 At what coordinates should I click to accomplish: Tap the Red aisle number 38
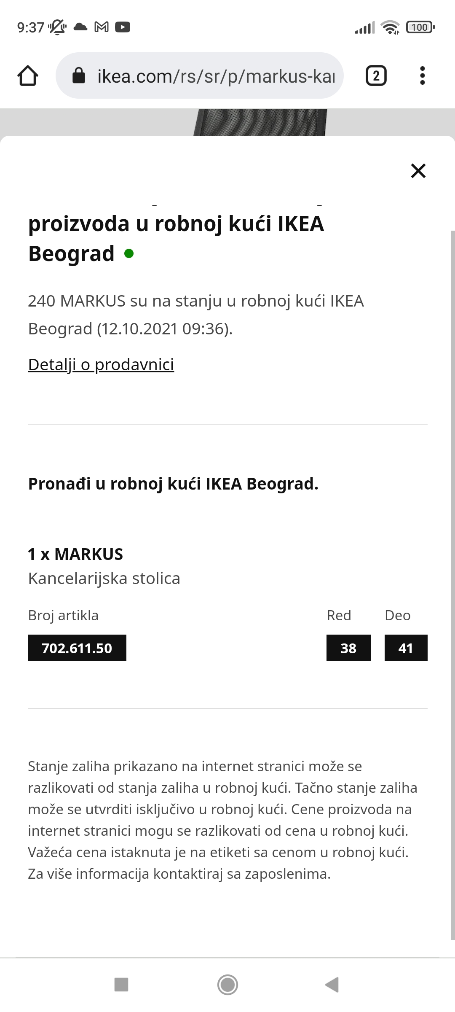348,648
